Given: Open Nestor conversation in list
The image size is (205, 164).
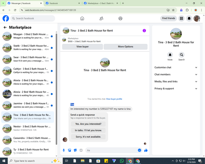Looking at the screenshot, I should [x=27, y=129].
